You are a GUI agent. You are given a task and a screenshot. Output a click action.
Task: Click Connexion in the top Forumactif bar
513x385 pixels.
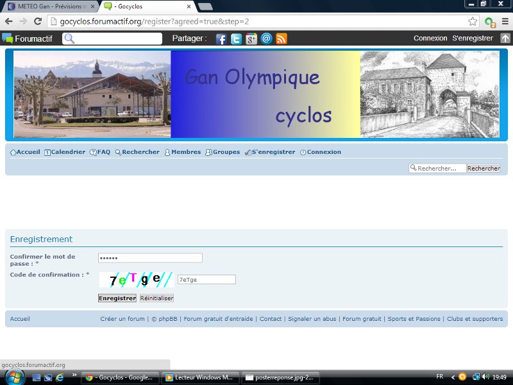point(430,38)
